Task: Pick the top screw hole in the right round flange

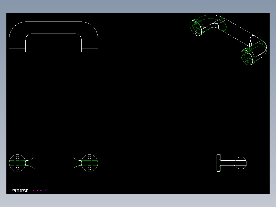Action: point(89,158)
